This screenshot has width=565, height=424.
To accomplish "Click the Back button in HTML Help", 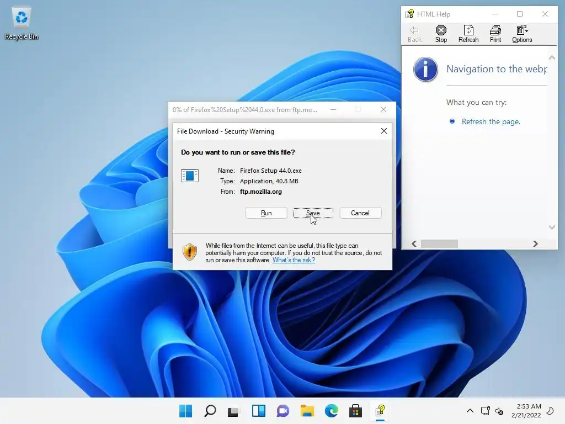I will [414, 34].
